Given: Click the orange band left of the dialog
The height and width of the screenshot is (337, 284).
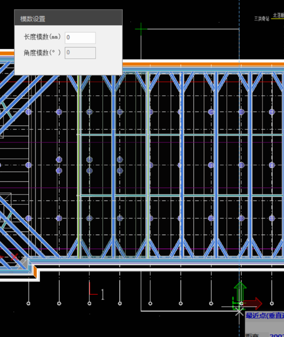Looking at the screenshot, I should 7,53.
